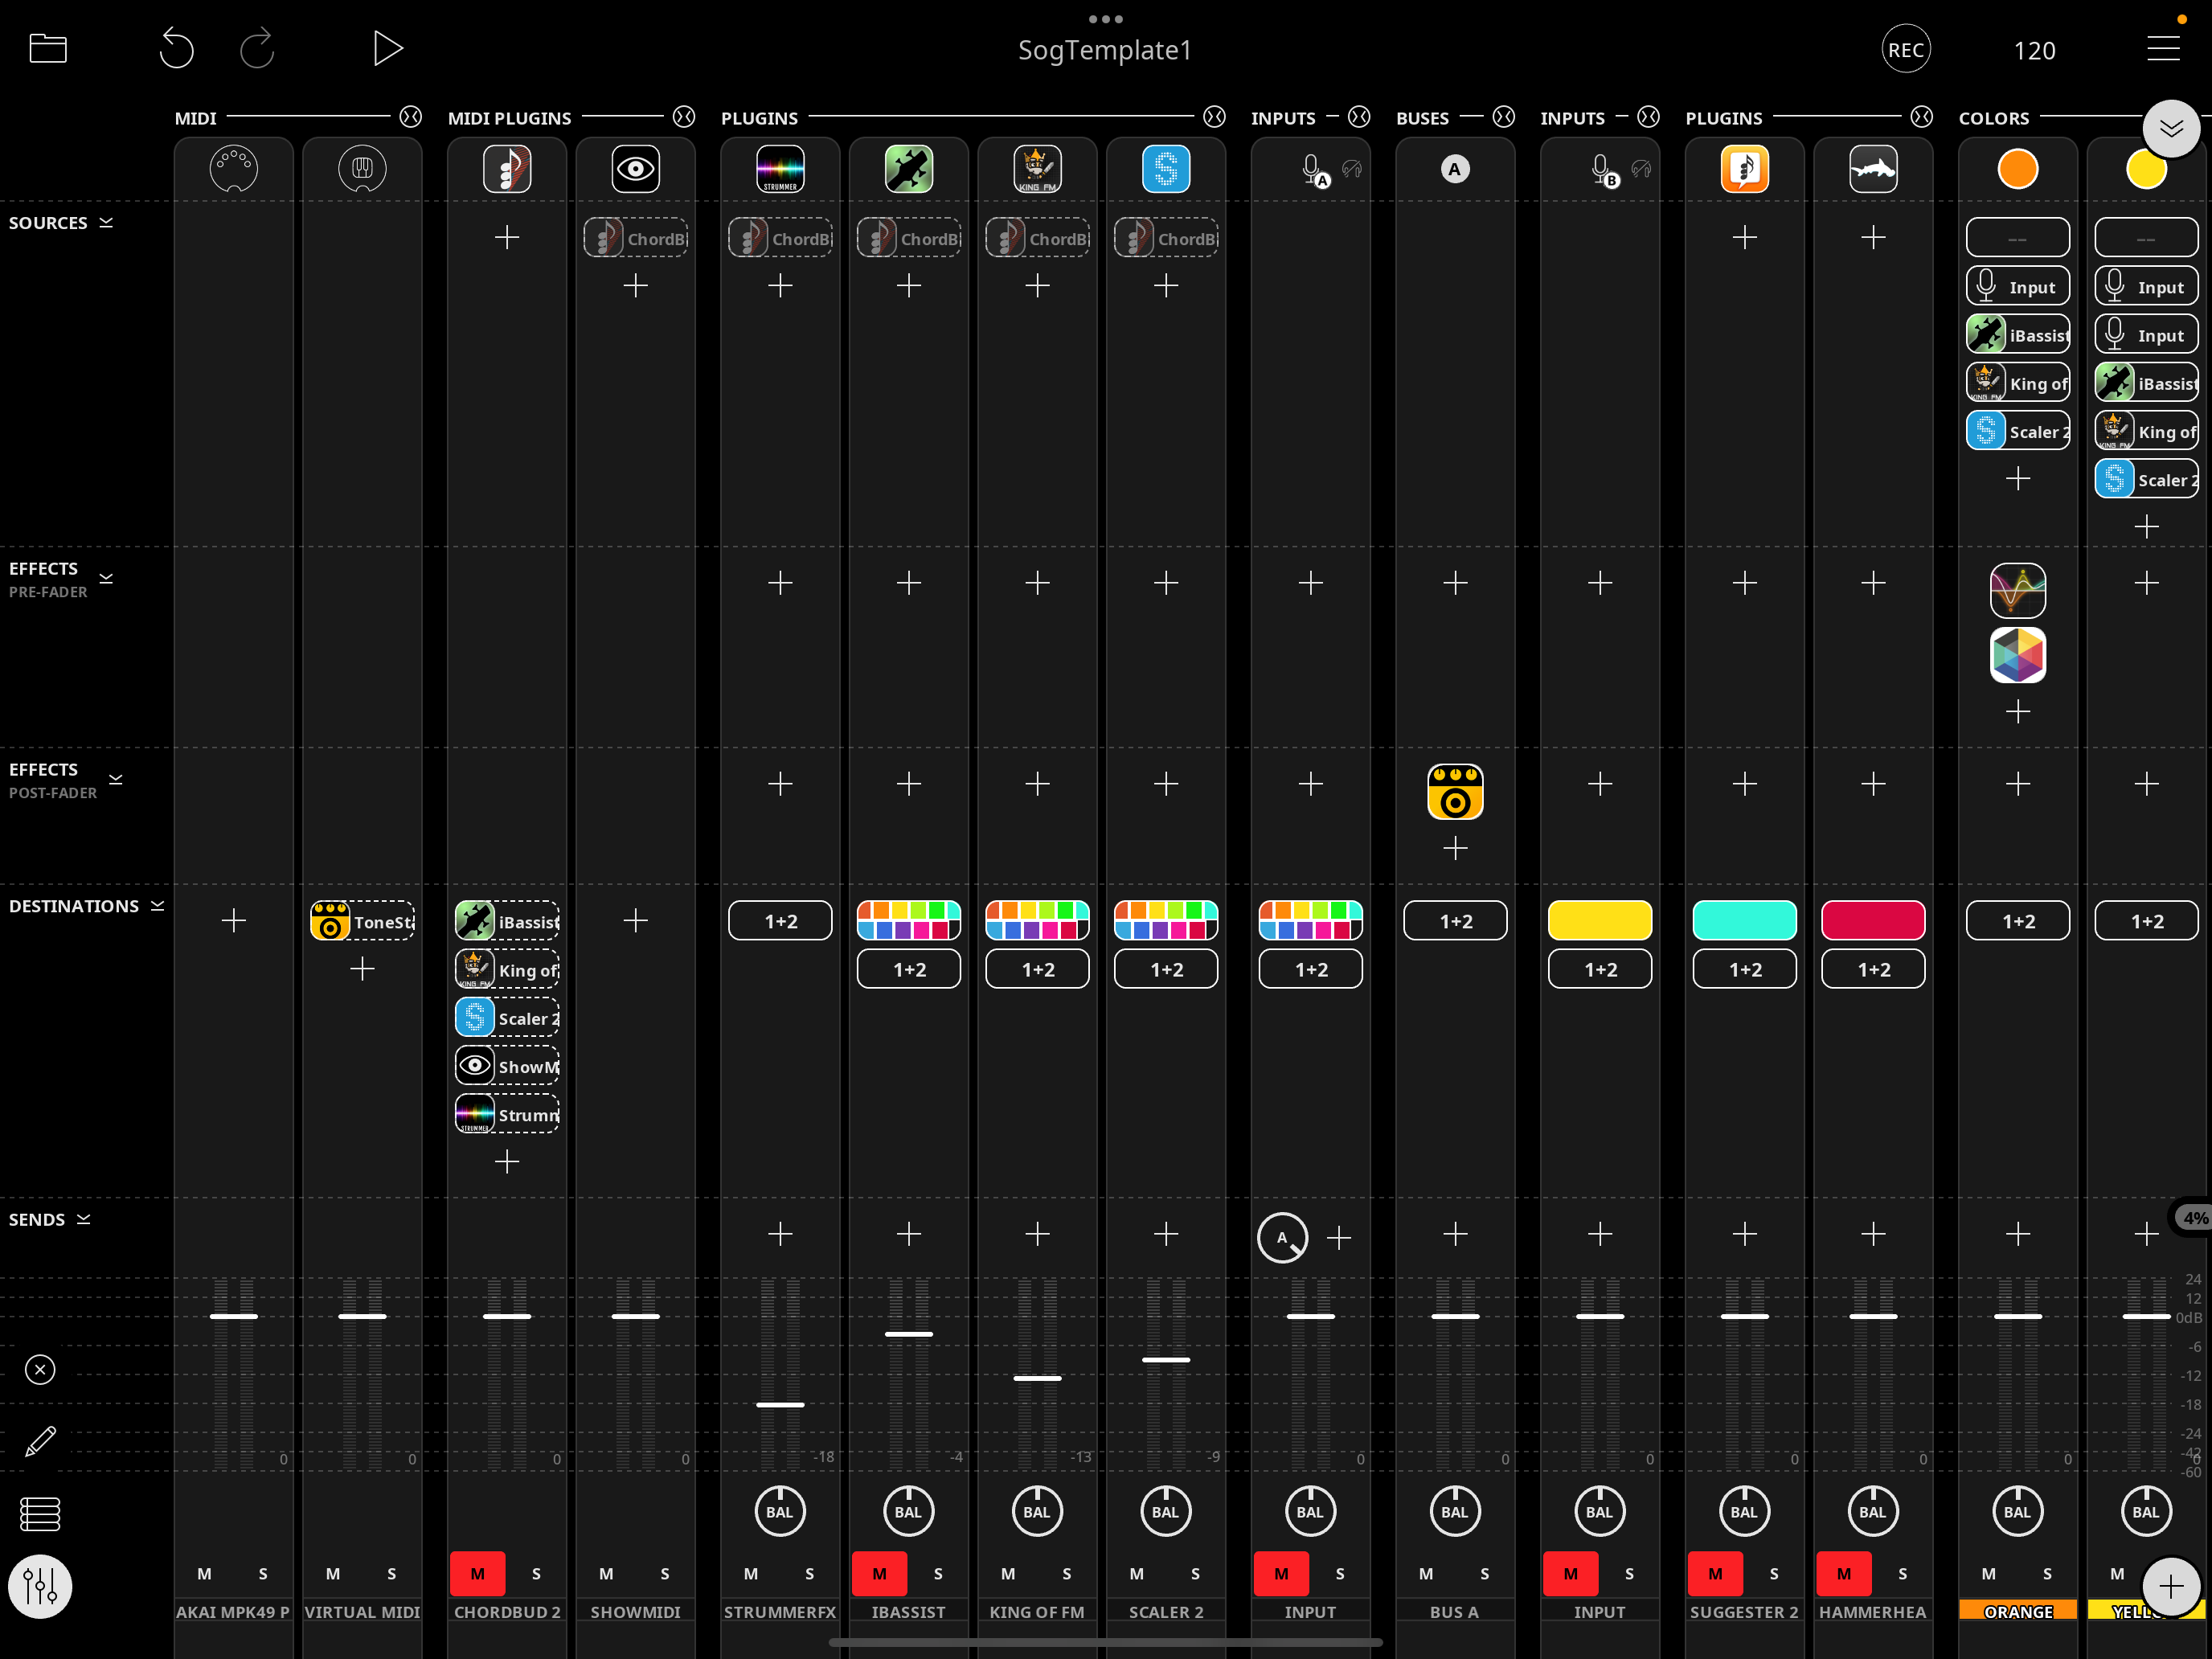Solo the KING OF FM channel

pos(1067,1574)
